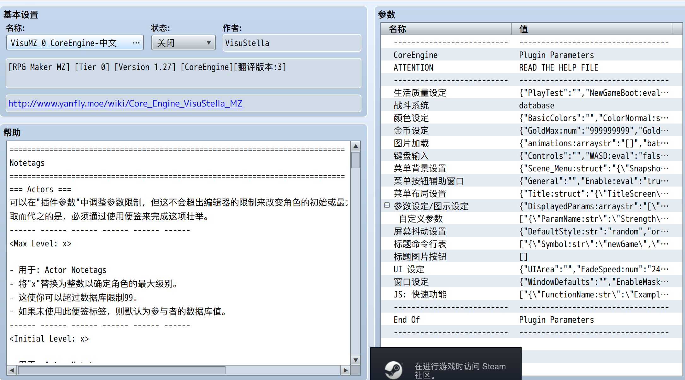Click the 名称 column header in parameters

tap(446, 29)
